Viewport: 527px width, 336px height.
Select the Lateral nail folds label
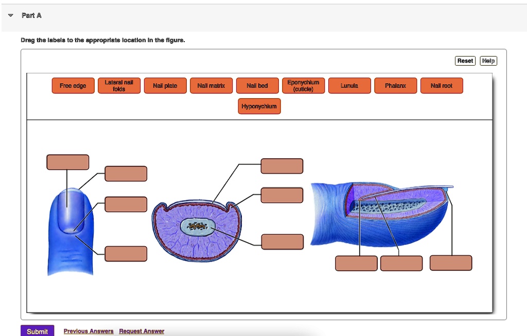click(119, 85)
